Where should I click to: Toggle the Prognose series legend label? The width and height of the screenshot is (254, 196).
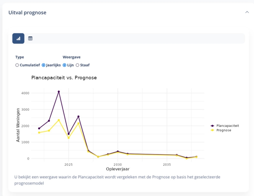[224, 130]
